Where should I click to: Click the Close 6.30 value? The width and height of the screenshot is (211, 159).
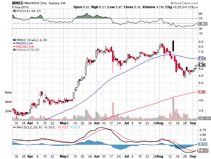click(x=132, y=7)
